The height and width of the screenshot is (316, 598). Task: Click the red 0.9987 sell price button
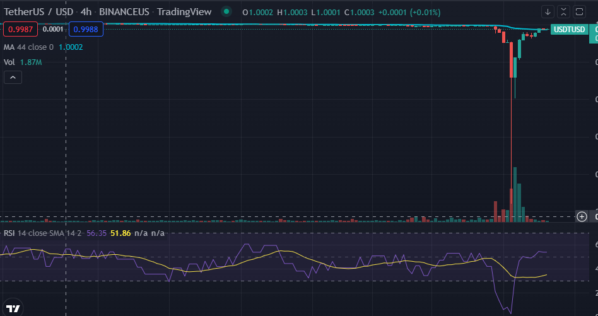tap(21, 30)
